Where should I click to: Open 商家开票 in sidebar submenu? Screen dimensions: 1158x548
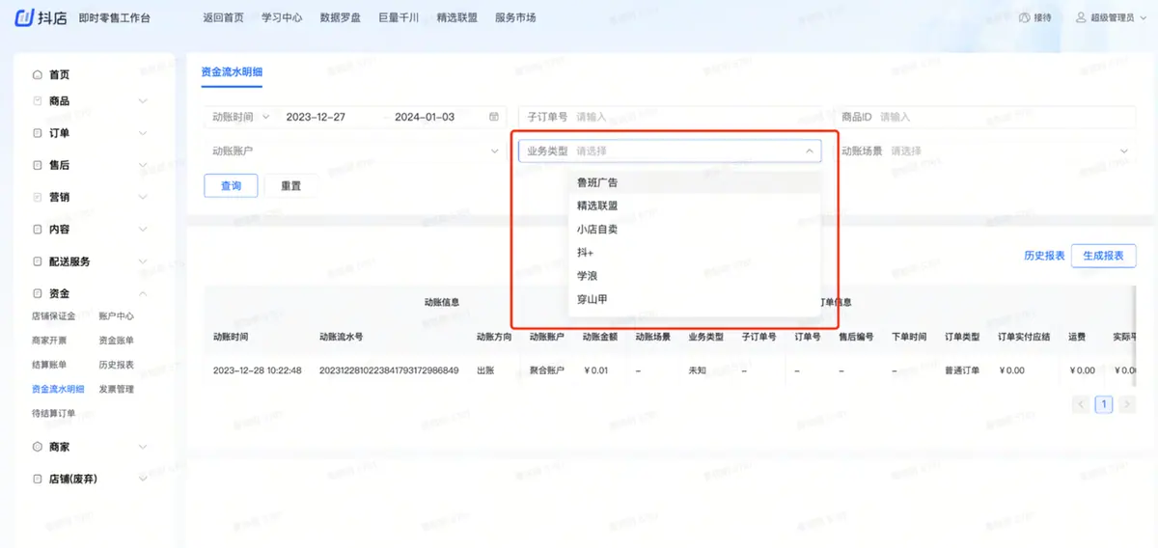tap(50, 340)
